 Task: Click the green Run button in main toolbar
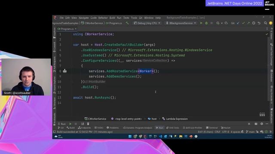click(x=201, y=23)
